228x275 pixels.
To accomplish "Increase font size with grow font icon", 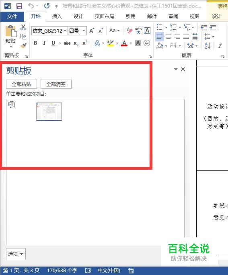I will pos(92,31).
